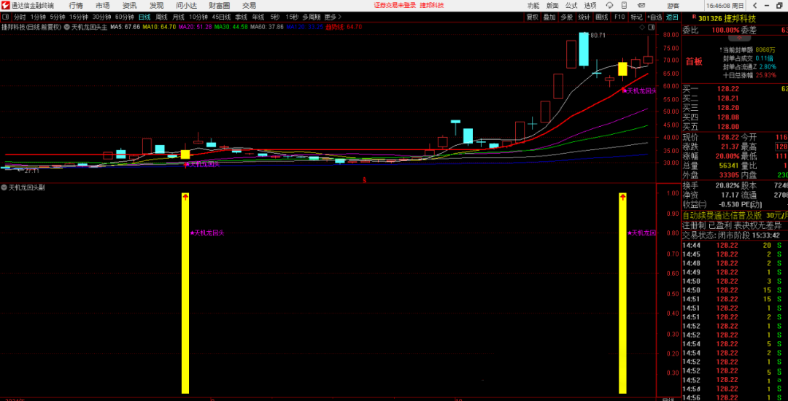788x401 pixels.
Task: Click the panel layout icon left of 分时
Action: [6, 17]
